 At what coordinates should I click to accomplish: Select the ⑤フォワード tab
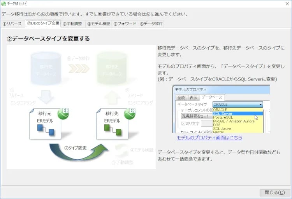click(x=125, y=24)
